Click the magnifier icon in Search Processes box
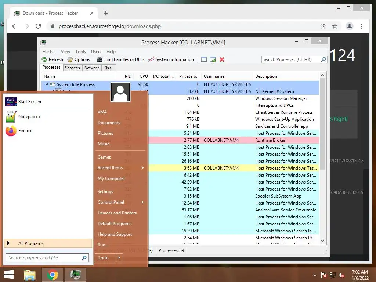This screenshot has width=376, height=282. pyautogui.click(x=323, y=59)
